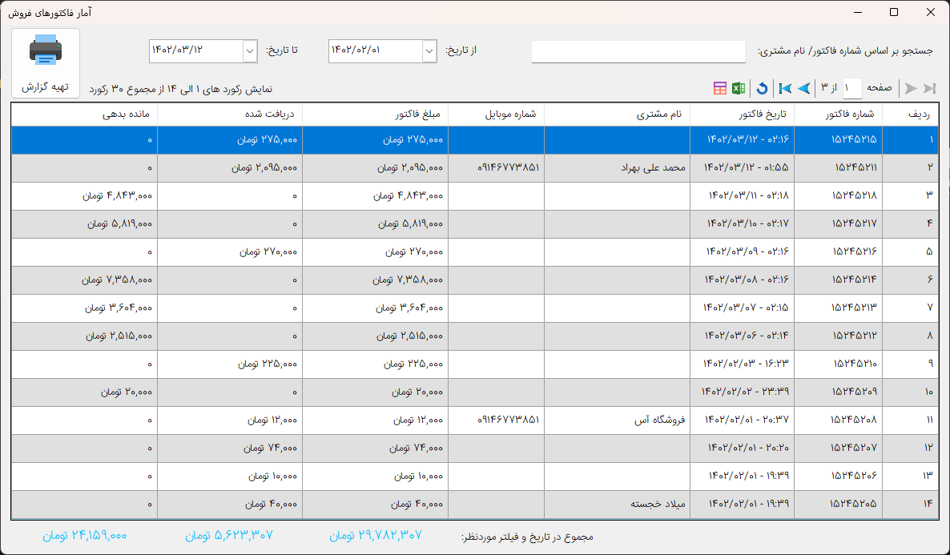Click invoice date '1402/02/03 - 16:23'
This screenshot has height=555, width=950.
point(746,364)
